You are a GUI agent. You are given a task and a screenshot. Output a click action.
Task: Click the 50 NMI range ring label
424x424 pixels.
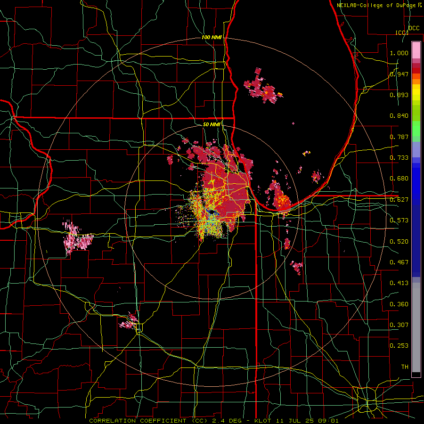pyautogui.click(x=212, y=124)
